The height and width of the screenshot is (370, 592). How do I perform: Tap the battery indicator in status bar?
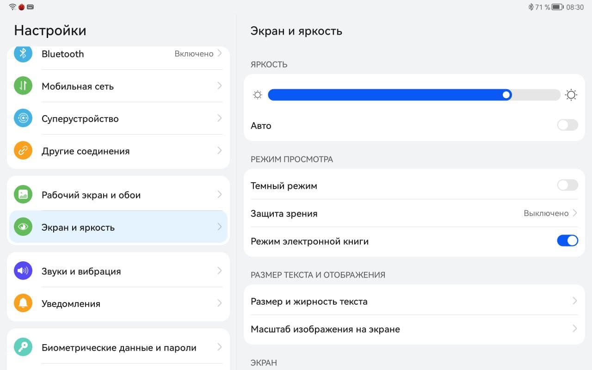click(x=557, y=7)
